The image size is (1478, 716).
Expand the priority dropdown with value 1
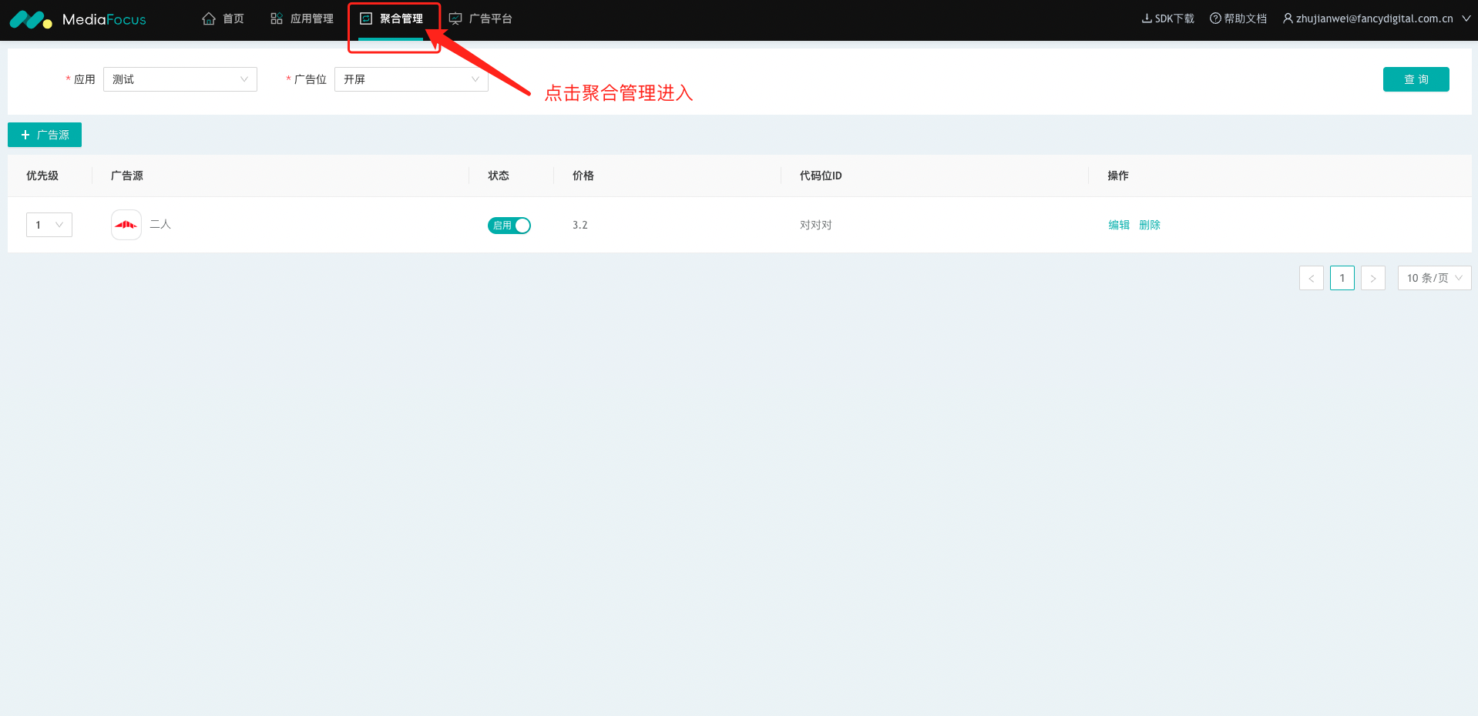(x=49, y=225)
